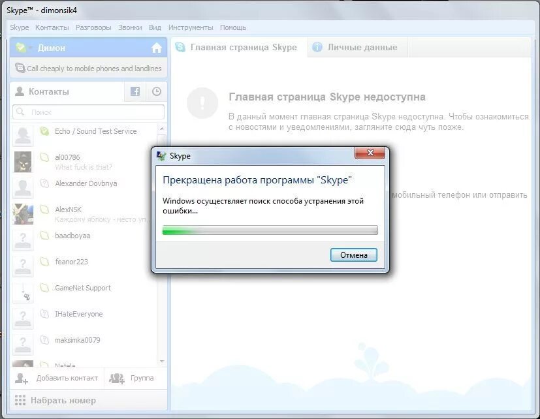
Task: Select contact baadboyaa
Action: (84, 240)
